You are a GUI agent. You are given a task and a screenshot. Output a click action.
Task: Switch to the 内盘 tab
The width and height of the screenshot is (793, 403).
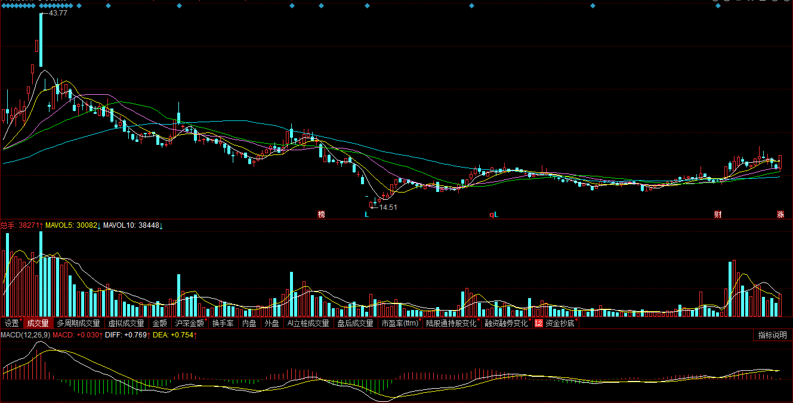coord(249,323)
